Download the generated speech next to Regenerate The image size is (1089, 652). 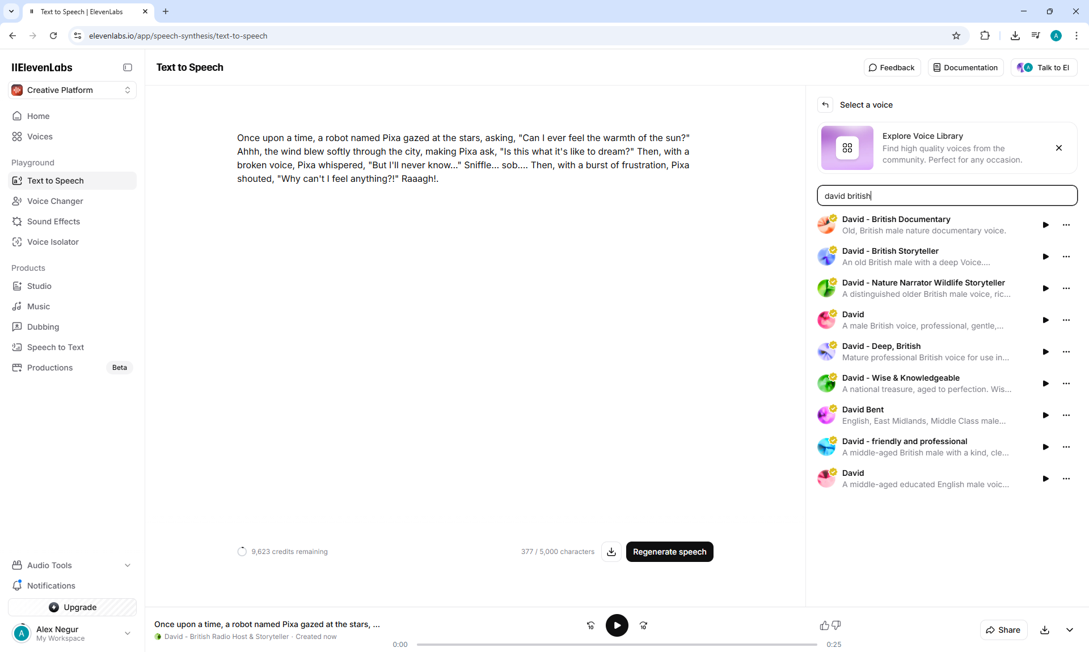611,552
